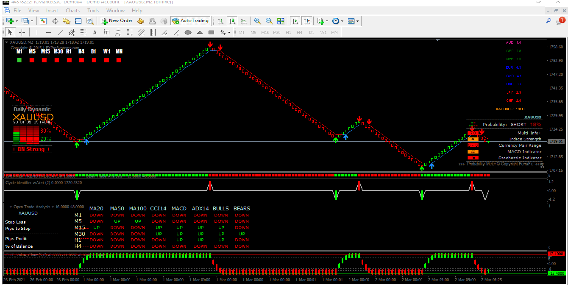Expand the Periods dropdown arrow
The height and width of the screenshot is (285, 568).
342,21
